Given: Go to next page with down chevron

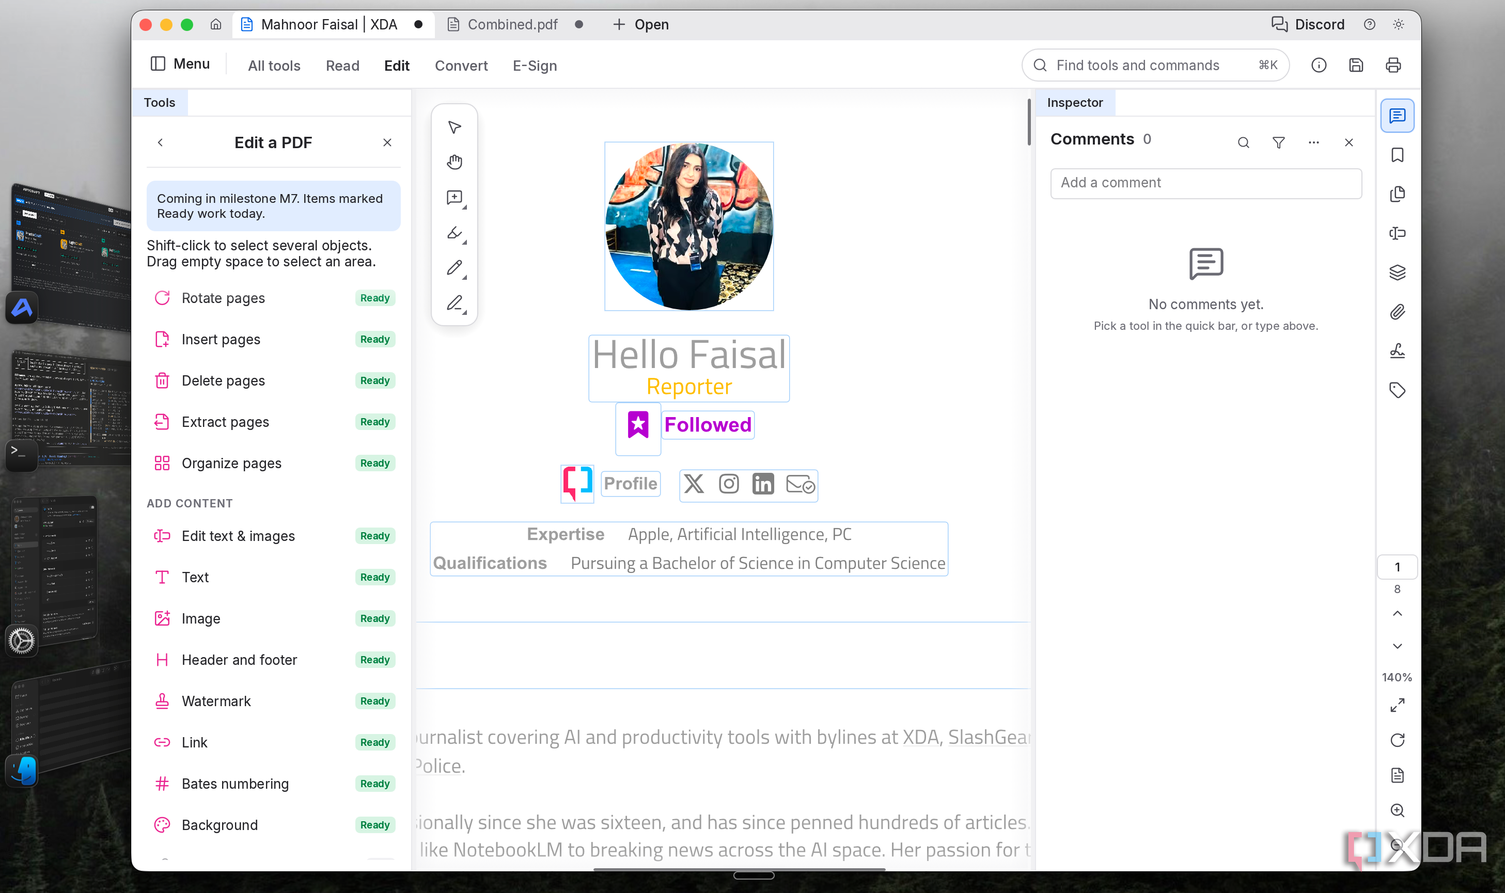Looking at the screenshot, I should [x=1397, y=646].
